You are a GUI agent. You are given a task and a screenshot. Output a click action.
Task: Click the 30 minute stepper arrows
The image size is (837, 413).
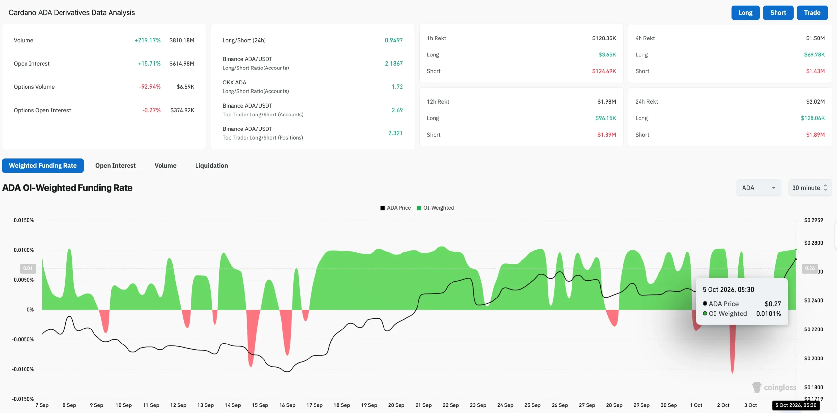(826, 188)
